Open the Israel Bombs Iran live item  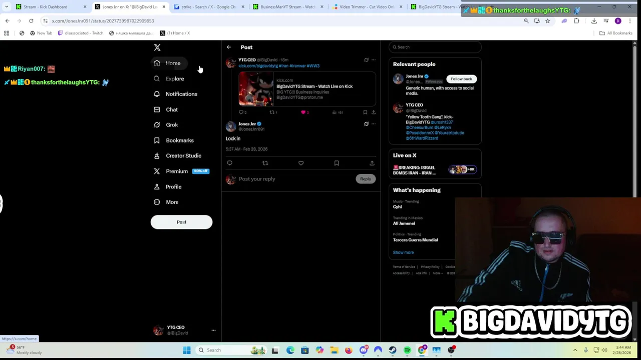tap(435, 170)
